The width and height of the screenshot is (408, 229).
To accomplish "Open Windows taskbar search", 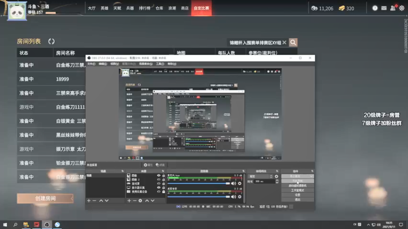I will click(x=15, y=224).
